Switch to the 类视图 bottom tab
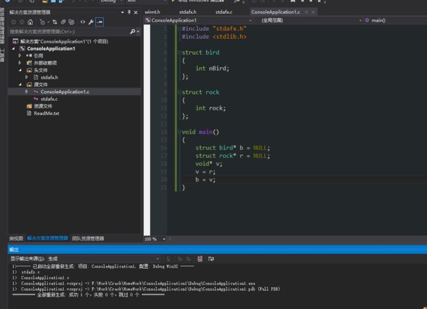Screen dimensions: 427x309 [16, 239]
